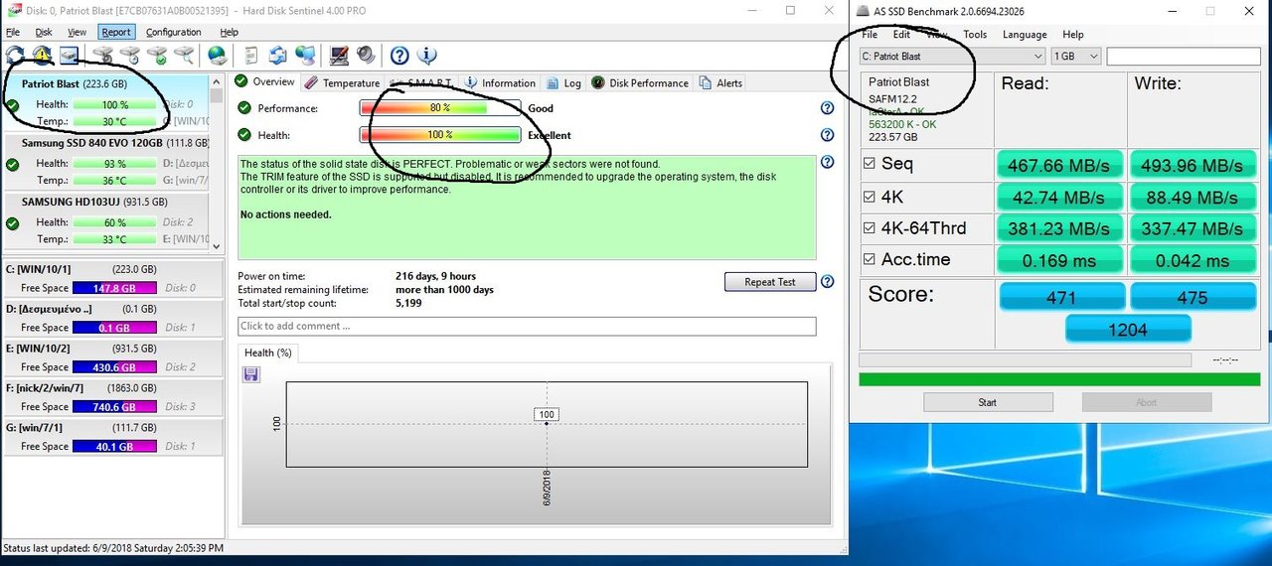The width and height of the screenshot is (1272, 566).
Task: Switch to the Alerts tab
Action: 720,83
